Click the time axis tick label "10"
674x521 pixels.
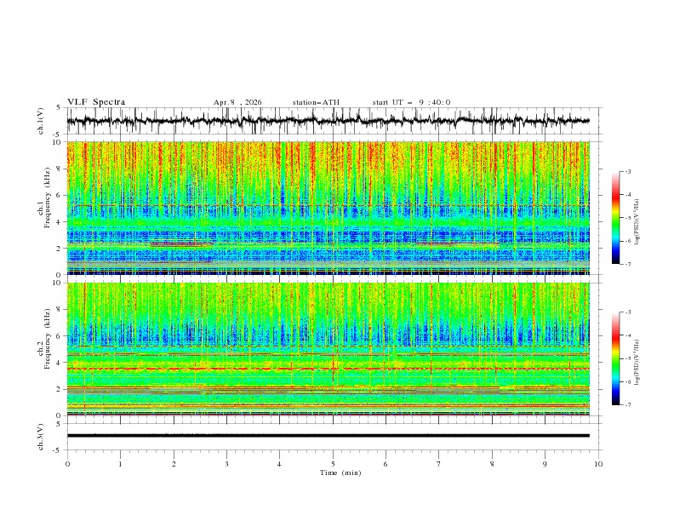(598, 464)
